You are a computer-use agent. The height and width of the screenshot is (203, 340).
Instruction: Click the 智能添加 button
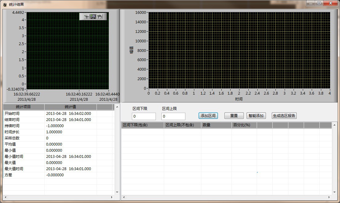click(256, 116)
